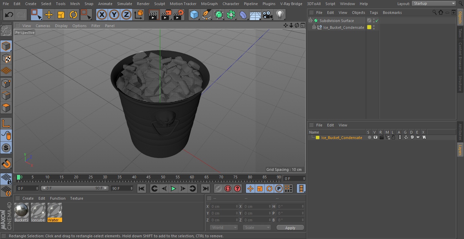Switch to the Layers side tab
The width and height of the screenshot is (464, 239).
tap(460, 150)
